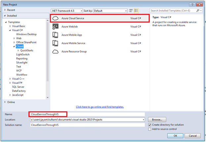Screen dimensions: 206x142
Task: Click the Azure WebJob template icon
Action: pyautogui.click(x=55, y=27)
